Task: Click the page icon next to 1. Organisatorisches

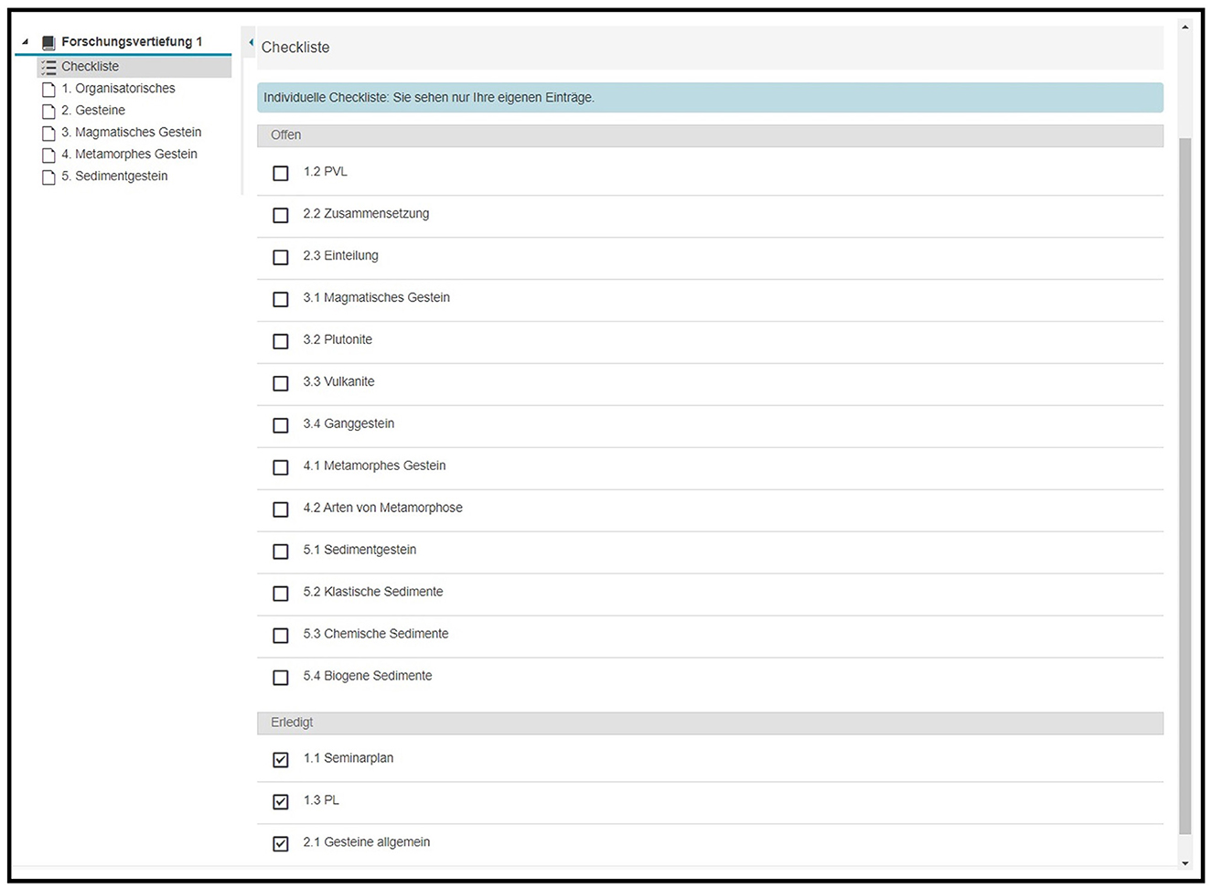Action: (x=48, y=90)
